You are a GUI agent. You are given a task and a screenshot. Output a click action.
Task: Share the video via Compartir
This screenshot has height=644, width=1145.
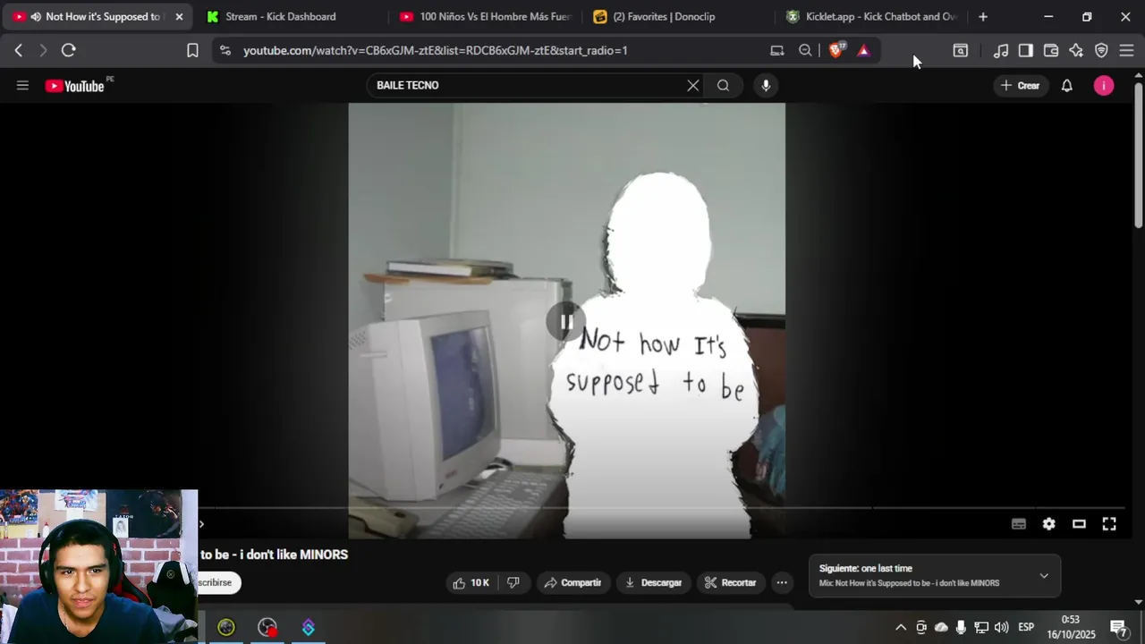click(x=572, y=583)
